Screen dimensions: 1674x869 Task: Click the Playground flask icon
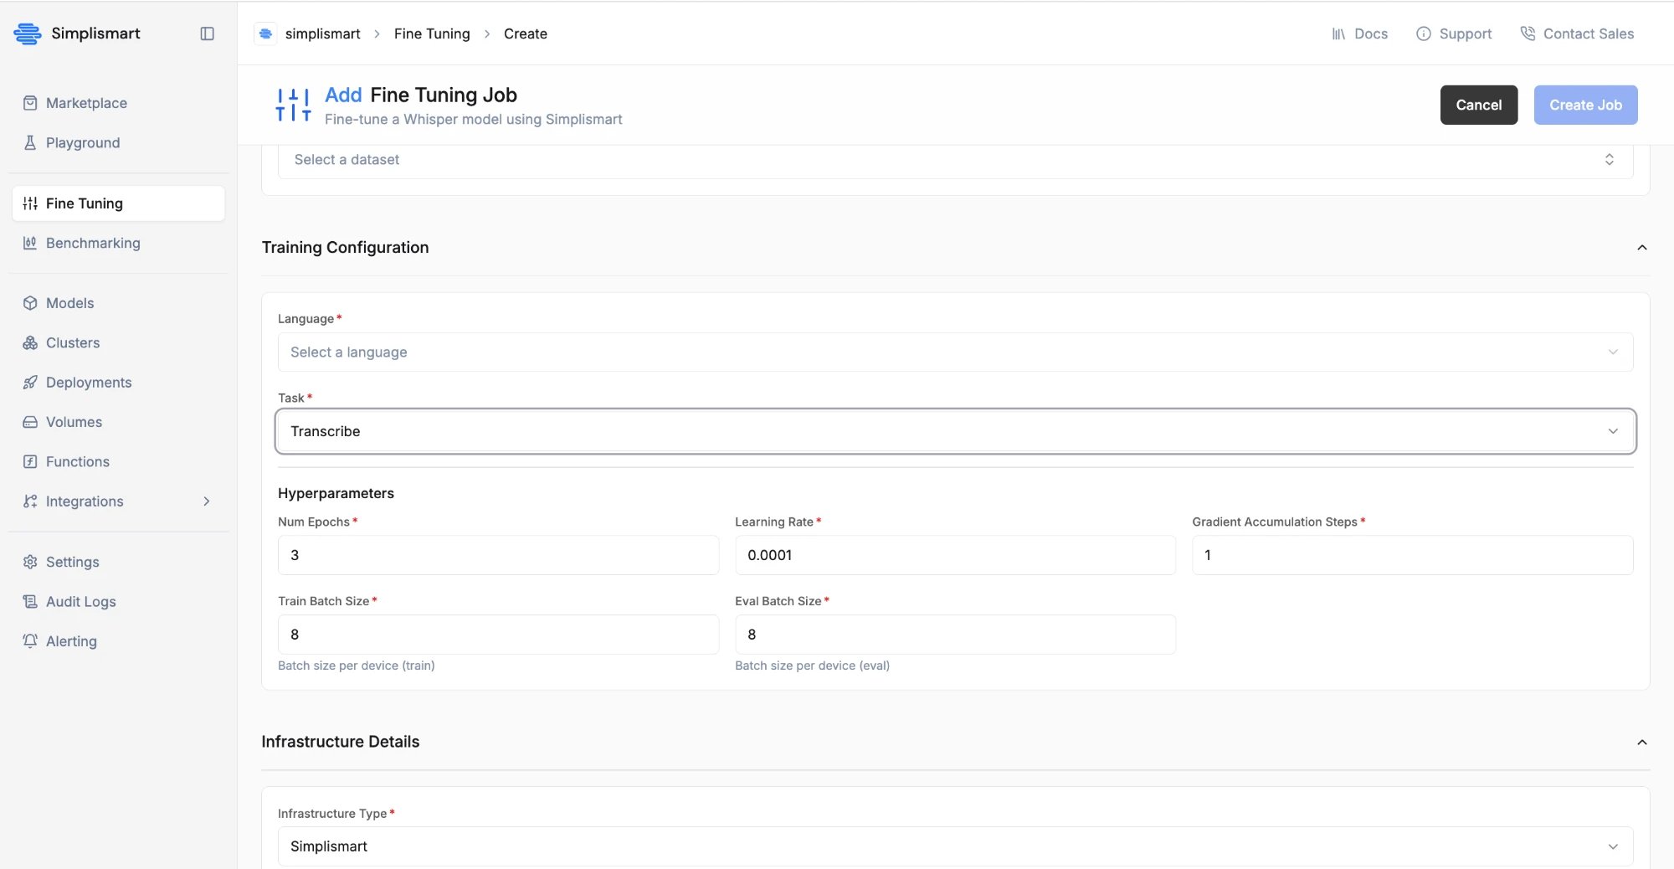pyautogui.click(x=30, y=142)
